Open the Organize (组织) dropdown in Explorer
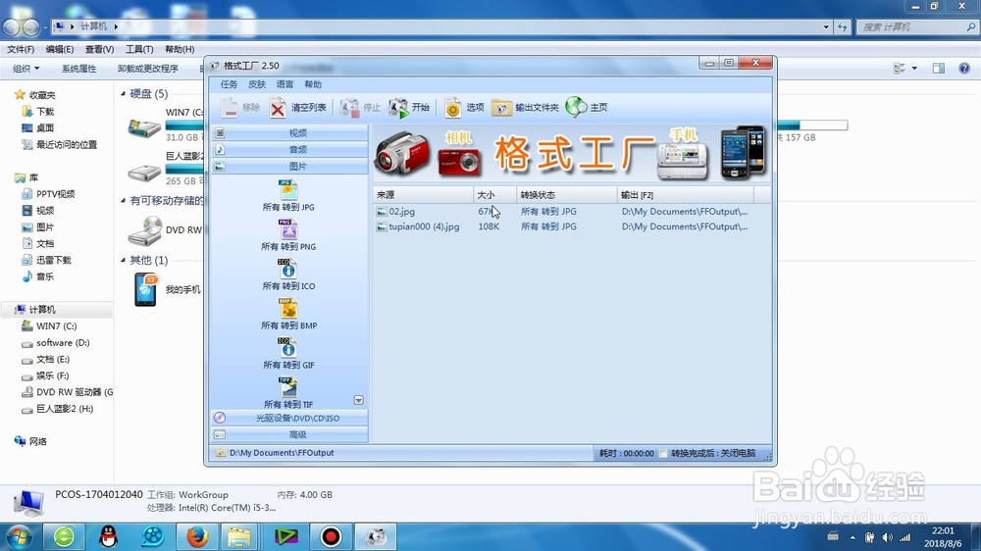The image size is (981, 551). point(26,69)
